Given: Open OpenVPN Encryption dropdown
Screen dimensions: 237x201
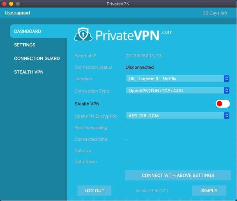Looking at the screenshot, I should 177,116.
